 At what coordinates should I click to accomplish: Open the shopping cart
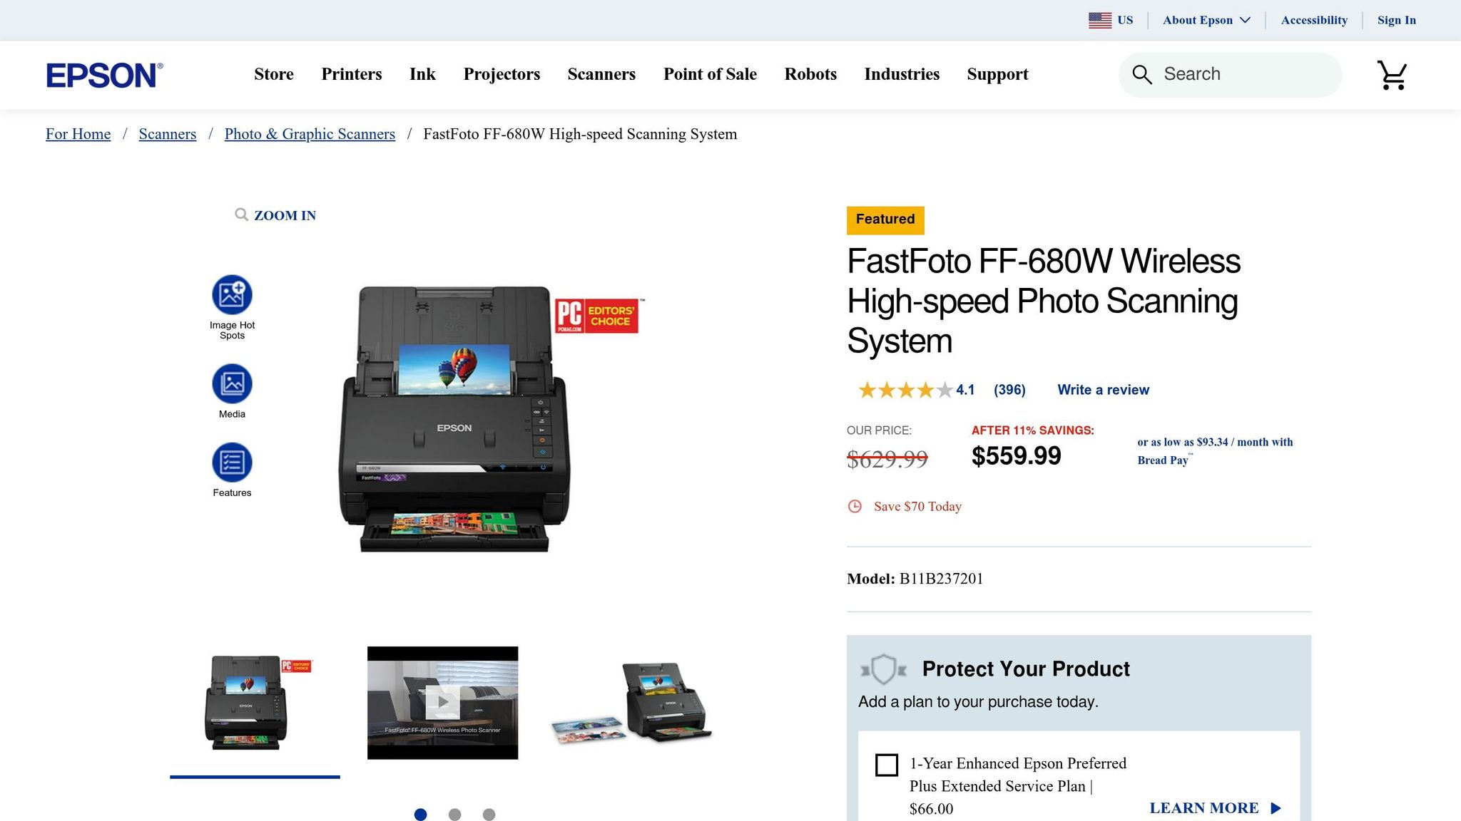click(x=1392, y=74)
